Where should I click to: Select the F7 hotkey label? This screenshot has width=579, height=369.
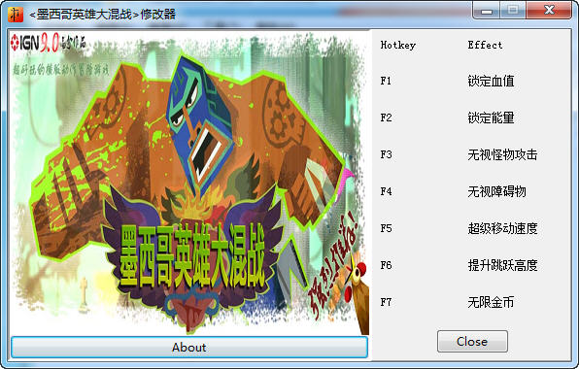(386, 302)
